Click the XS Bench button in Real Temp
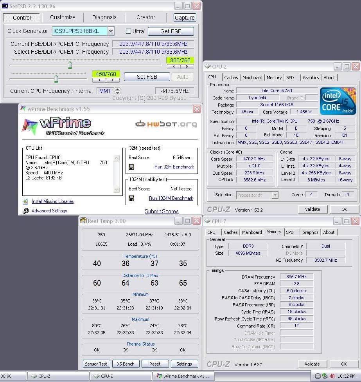361x382 pixels. click(x=126, y=364)
